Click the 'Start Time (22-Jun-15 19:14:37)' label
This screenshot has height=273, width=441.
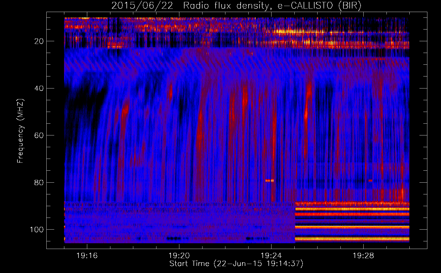pyautogui.click(x=236, y=264)
